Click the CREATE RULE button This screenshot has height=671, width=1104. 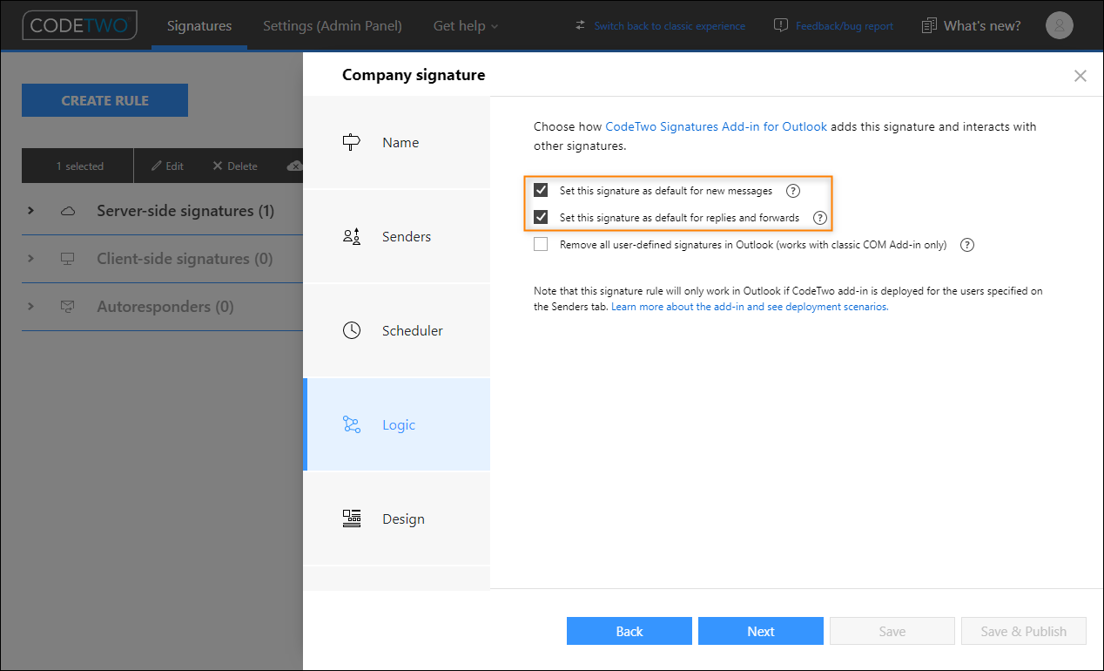click(104, 100)
